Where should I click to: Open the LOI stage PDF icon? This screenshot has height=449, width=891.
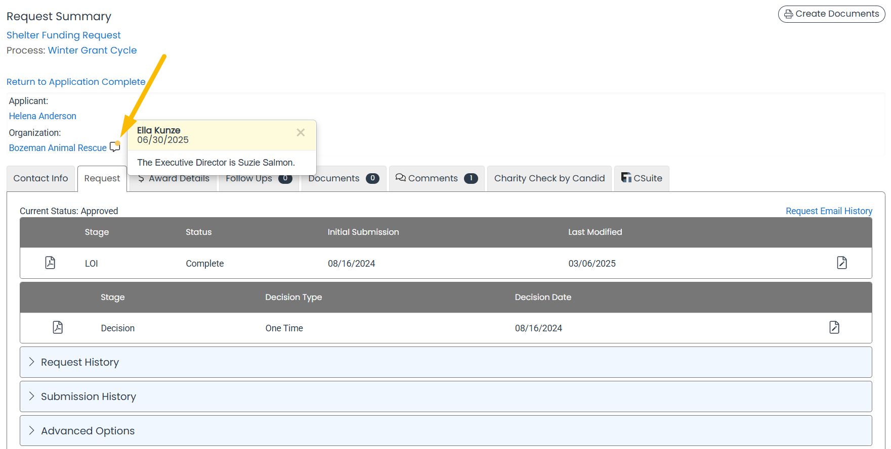(50, 263)
